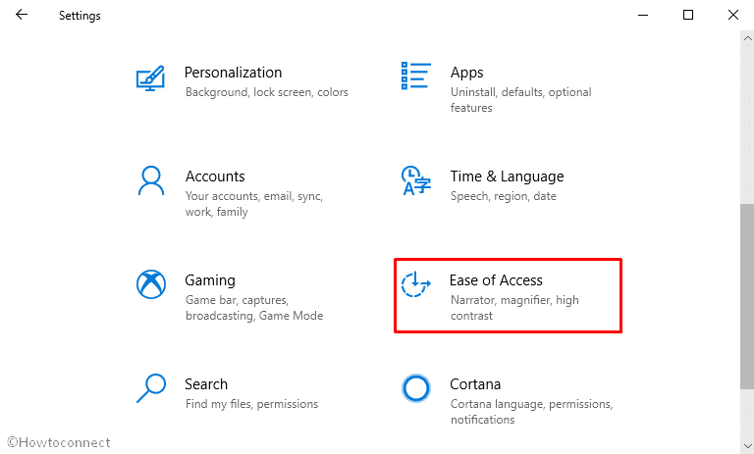
Task: Open the Ease of Access heading
Action: (496, 280)
